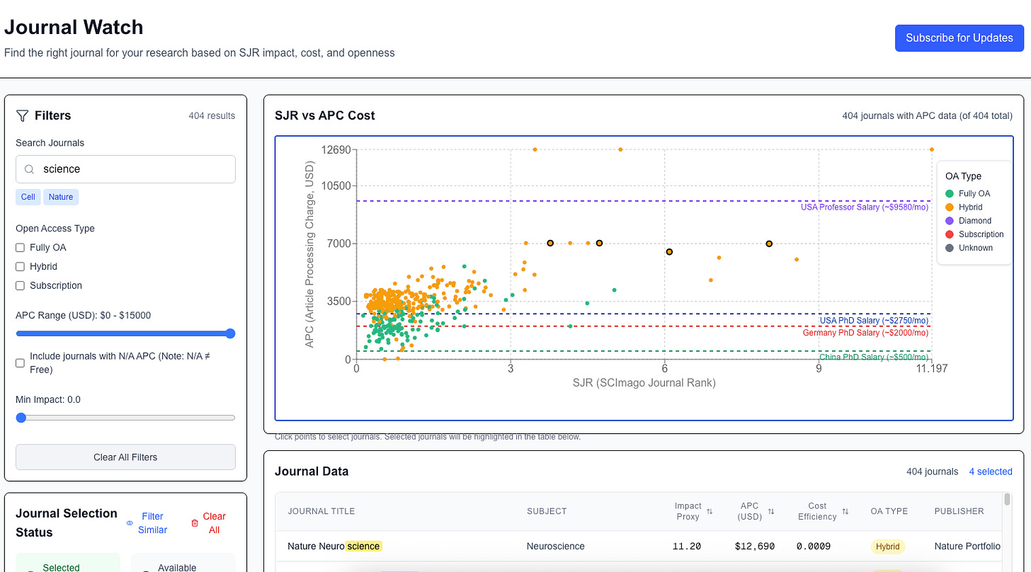Click the Neuroscience subject cell
Screen dimensions: 1031x572
pos(556,547)
